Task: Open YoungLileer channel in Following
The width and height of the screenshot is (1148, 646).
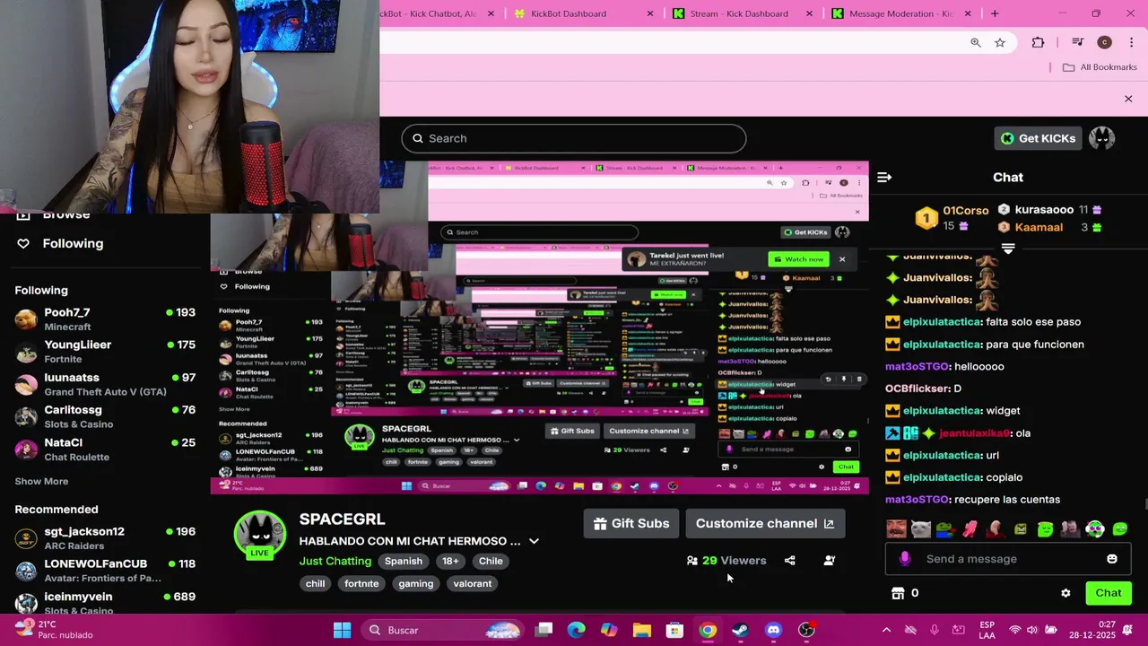Action: (105, 352)
